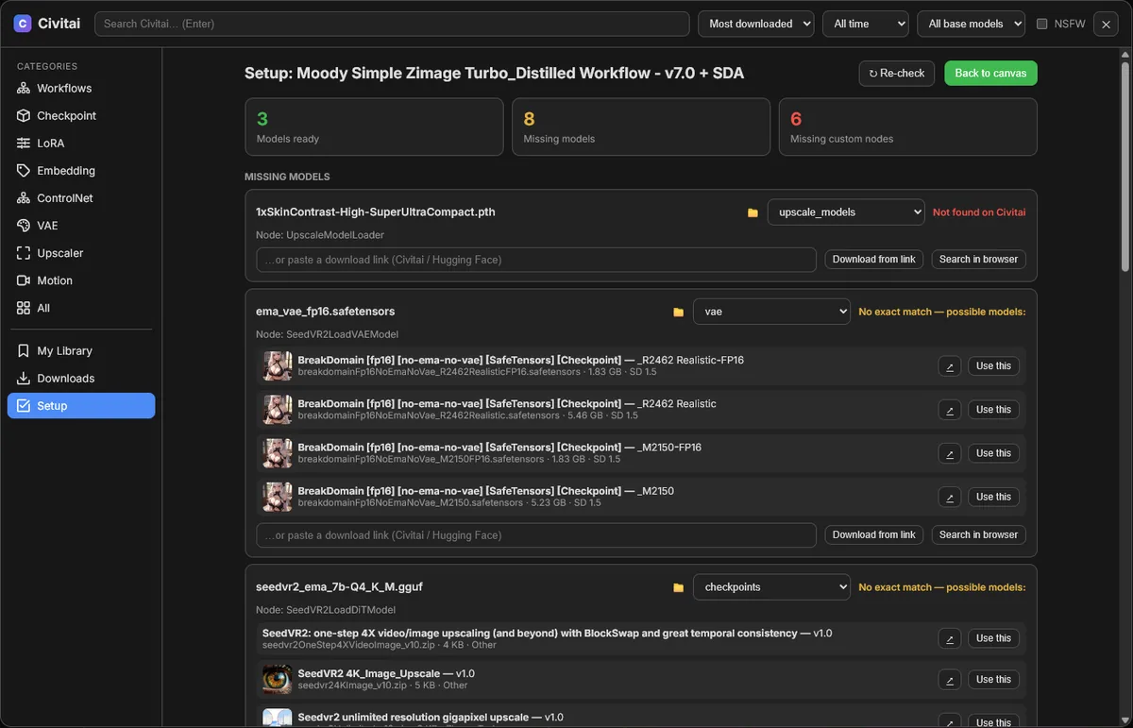This screenshot has width=1133, height=728.
Task: Click the Models ready count card
Action: pyautogui.click(x=374, y=127)
